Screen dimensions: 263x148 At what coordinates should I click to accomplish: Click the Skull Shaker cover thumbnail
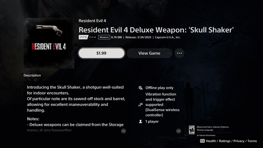tap(49, 43)
